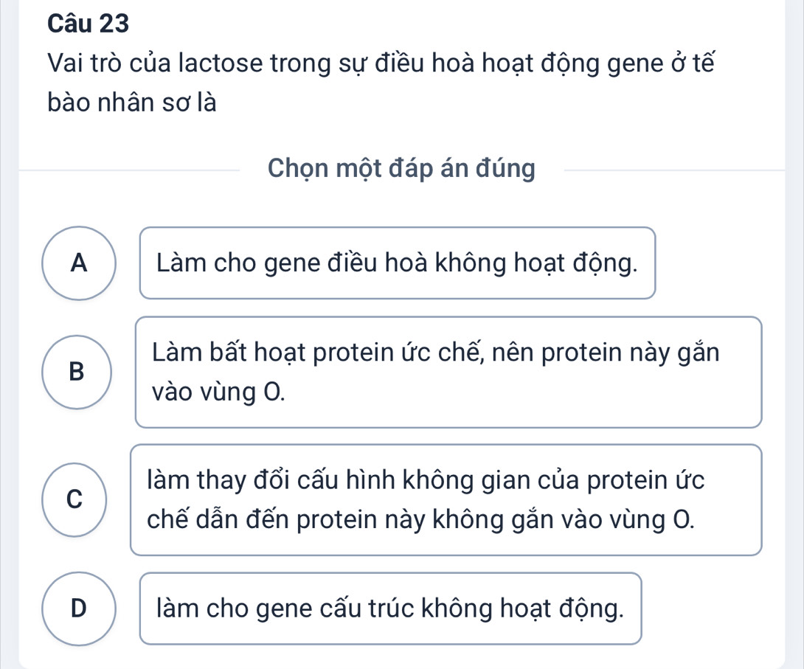Choose answer 'Làm cho gene điều hoà không hoạt động'
This screenshot has height=669, width=804.
coord(397,263)
